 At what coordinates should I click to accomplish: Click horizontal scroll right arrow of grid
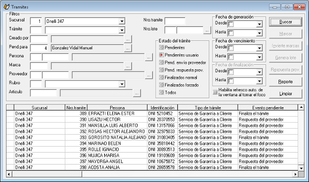295,174
